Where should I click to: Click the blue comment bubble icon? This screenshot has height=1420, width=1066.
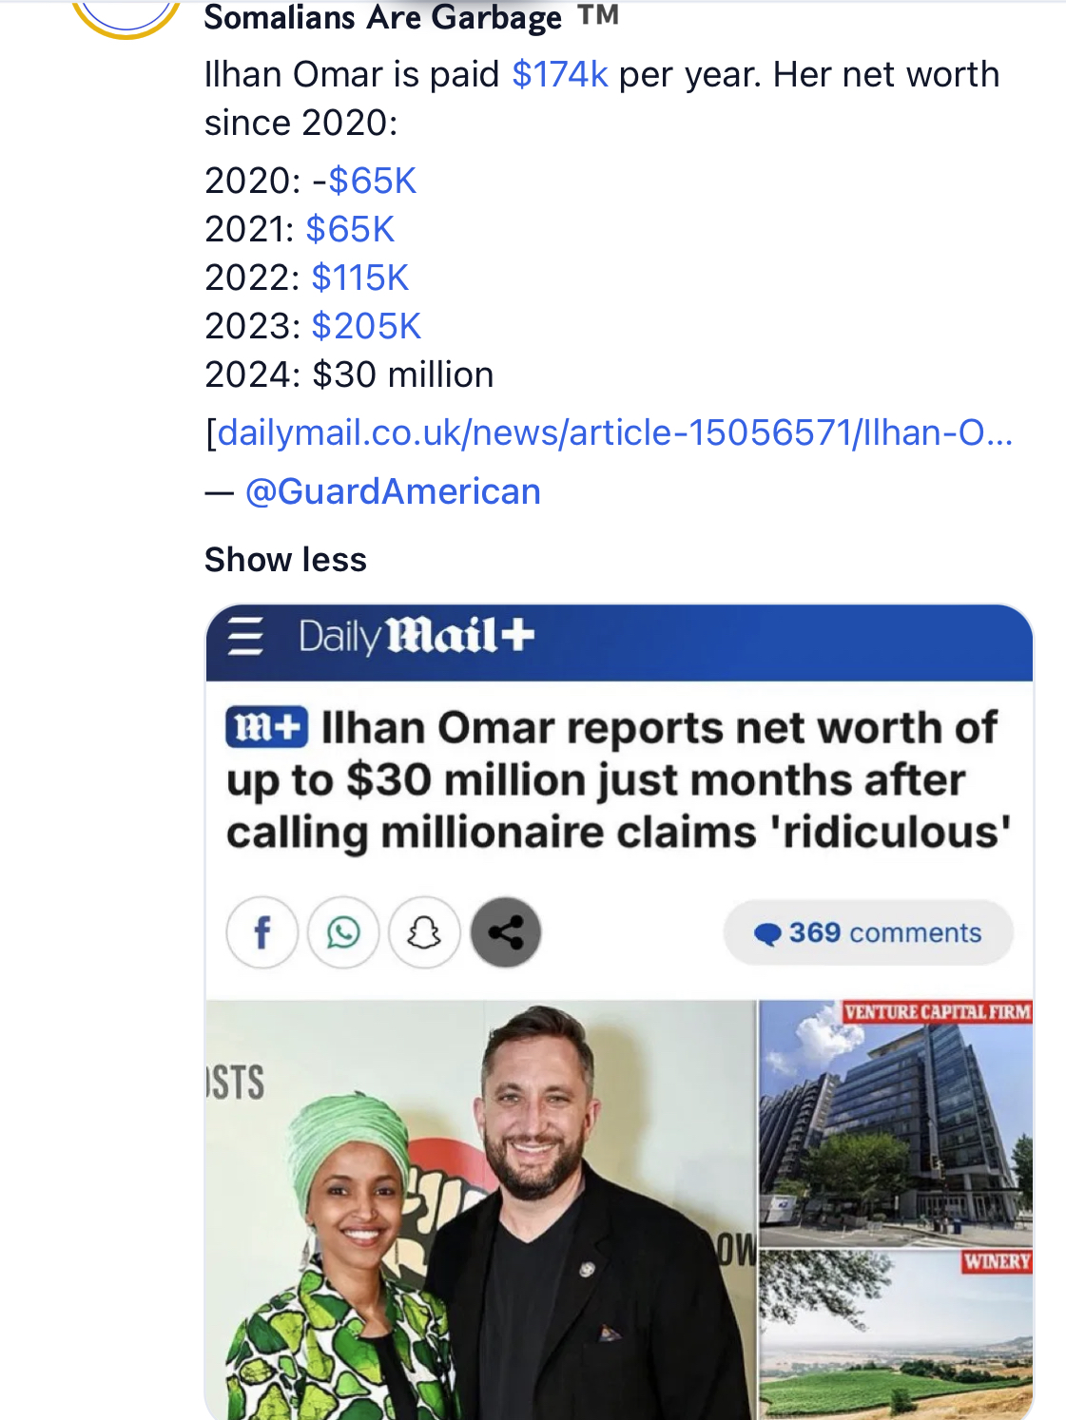[x=767, y=933]
